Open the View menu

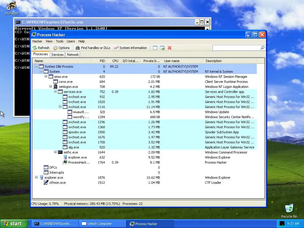(x=49, y=41)
